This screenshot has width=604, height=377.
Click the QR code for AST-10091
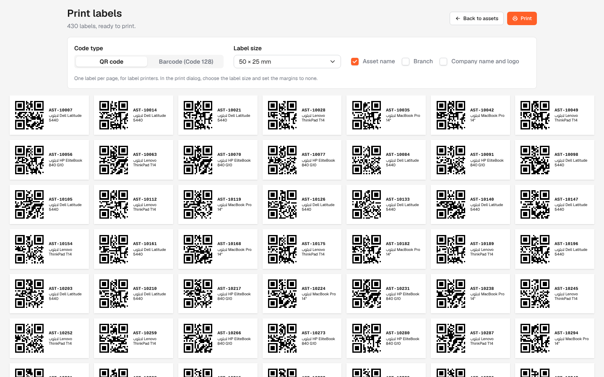(451, 160)
